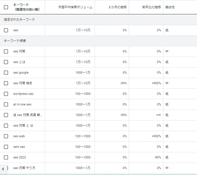197x175 pixels.
Task: Tick the checkbox beside 'sem seo'
Action: [6, 147]
